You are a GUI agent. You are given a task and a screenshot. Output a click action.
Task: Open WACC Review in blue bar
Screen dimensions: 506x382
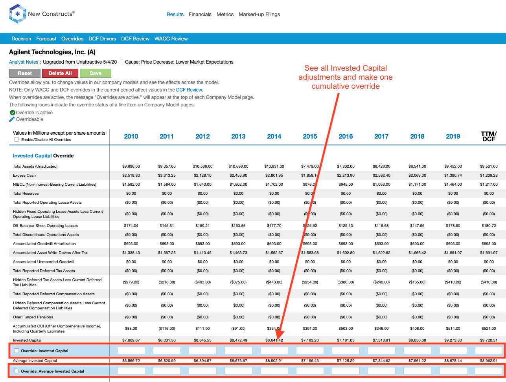pos(171,39)
